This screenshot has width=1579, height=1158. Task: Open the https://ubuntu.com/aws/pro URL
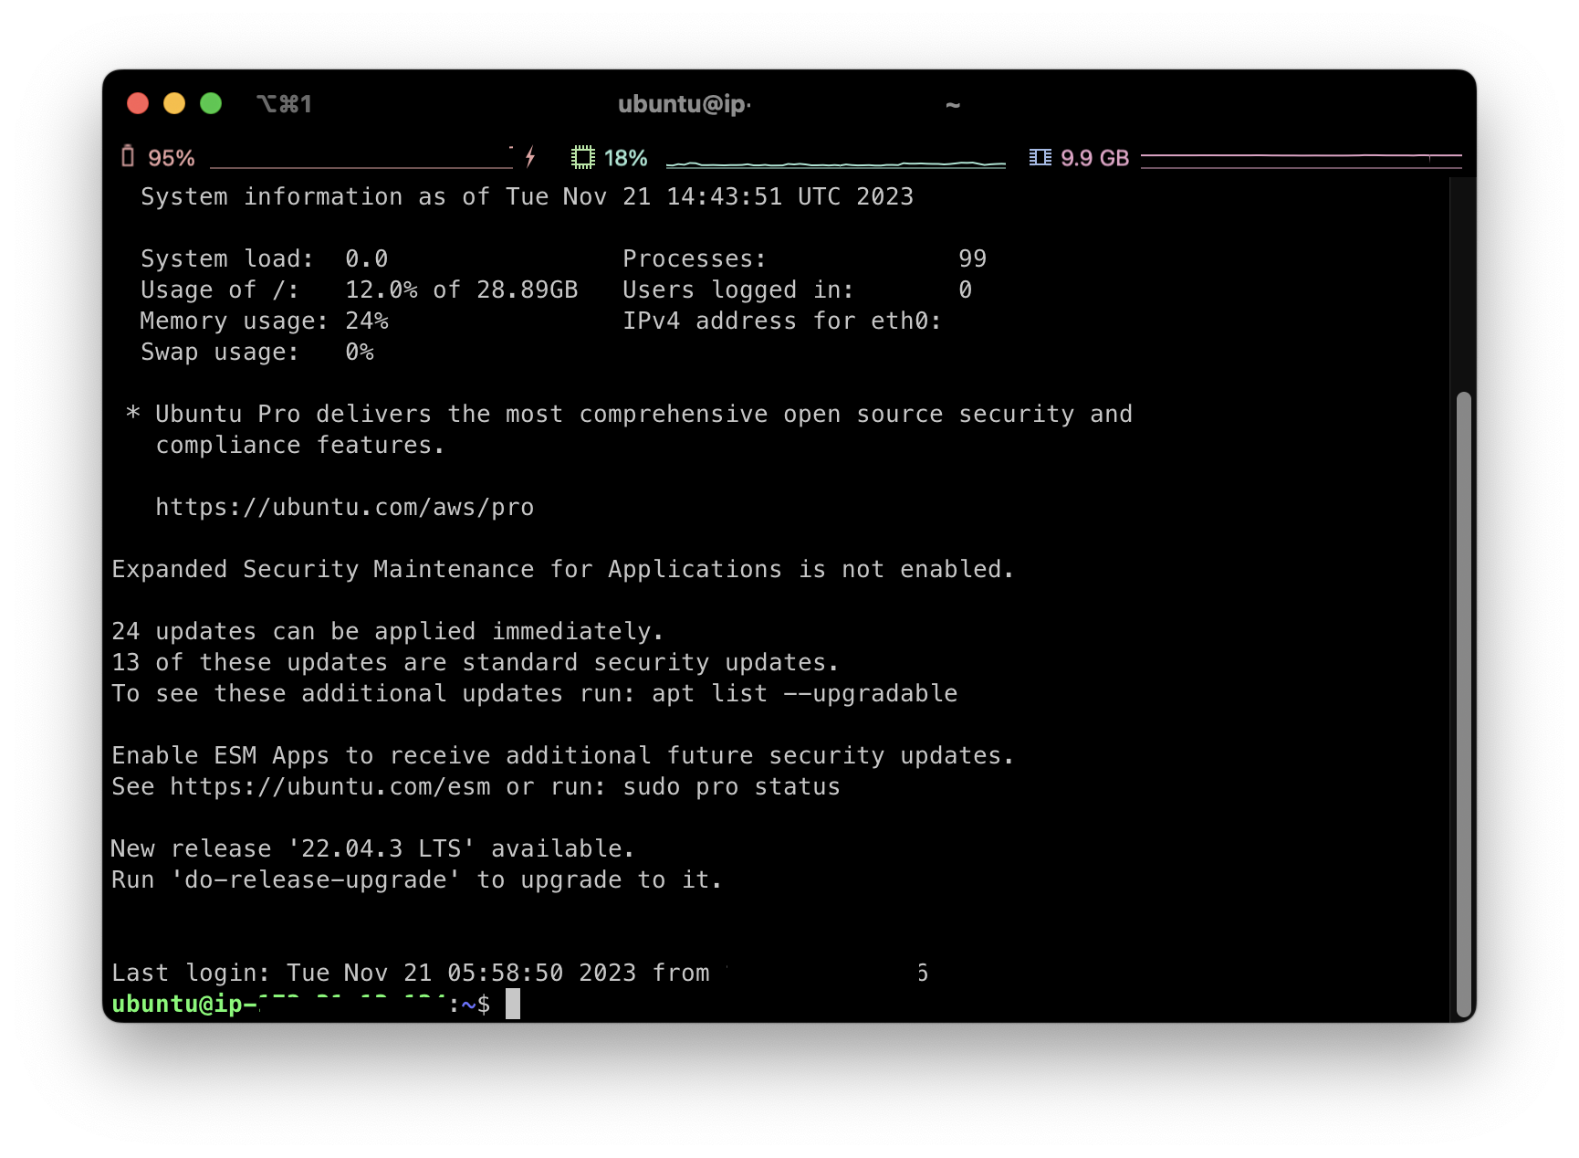(x=344, y=507)
